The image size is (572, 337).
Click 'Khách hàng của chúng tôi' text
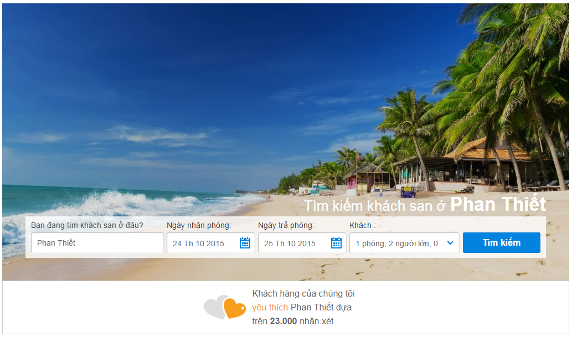point(303,294)
